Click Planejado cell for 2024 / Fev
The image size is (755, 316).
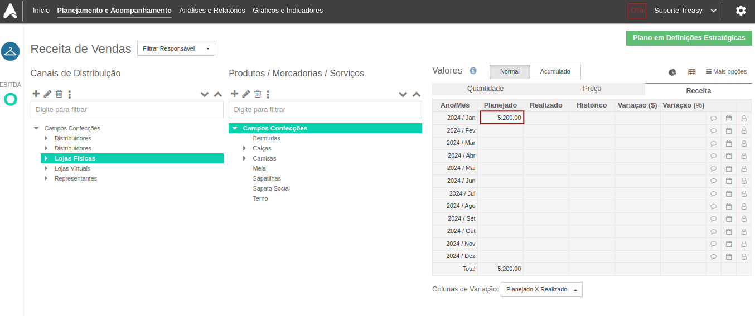point(501,130)
